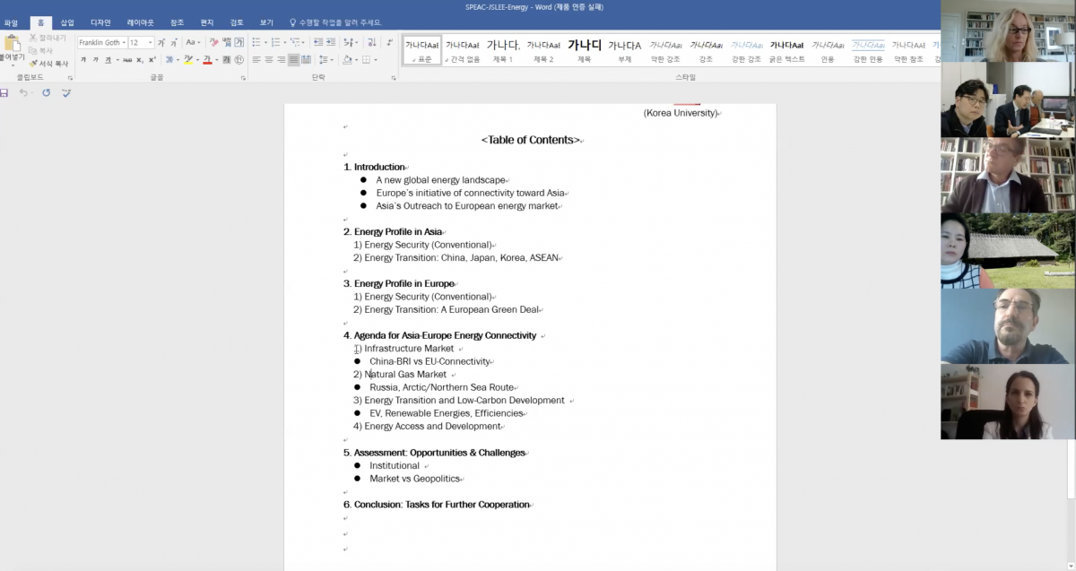The height and width of the screenshot is (571, 1076).
Task: Click the increase indent icon
Action: (332, 42)
